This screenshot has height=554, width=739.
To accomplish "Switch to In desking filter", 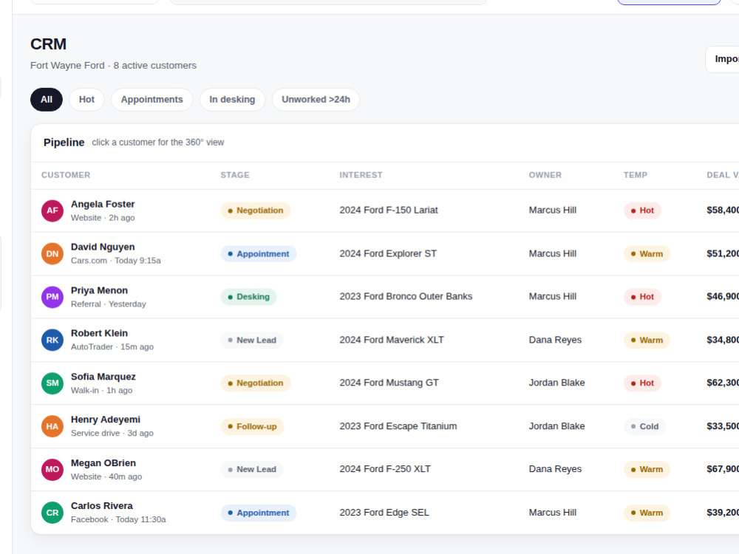I will (x=232, y=100).
